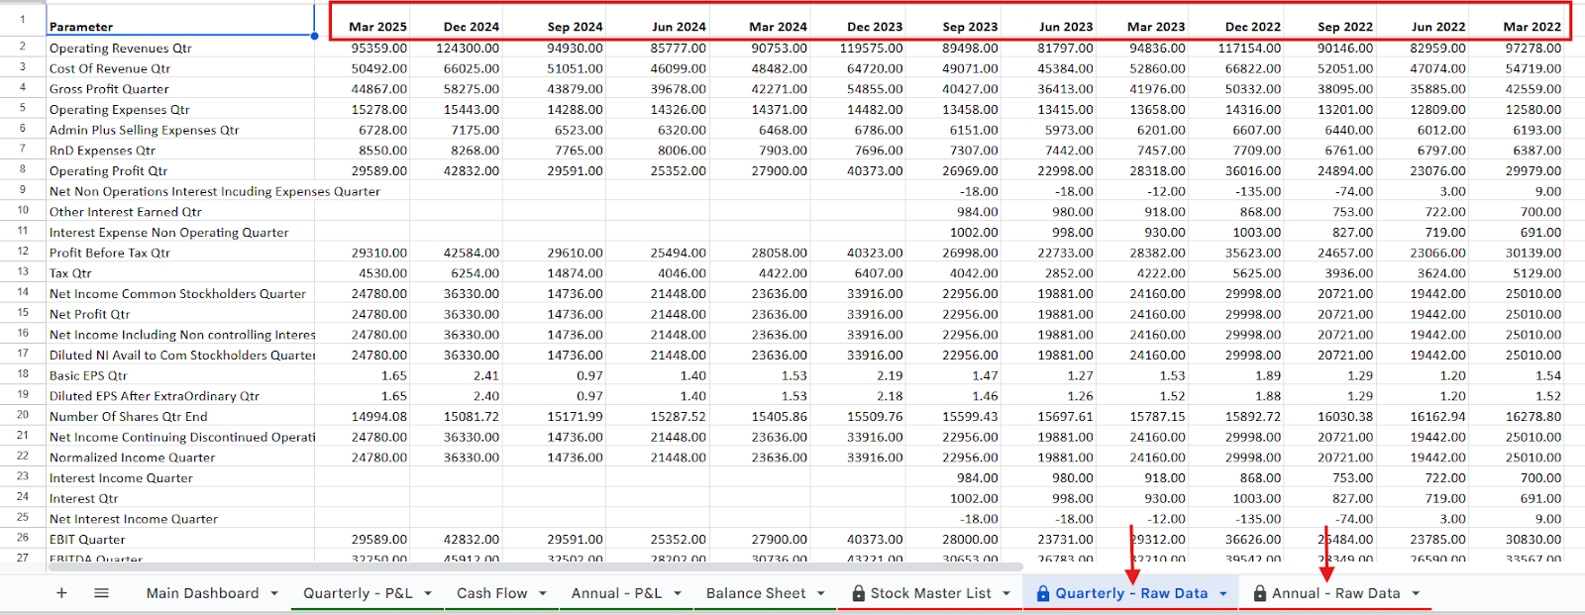Select the Net Interest Income Quarter cell

click(180, 519)
